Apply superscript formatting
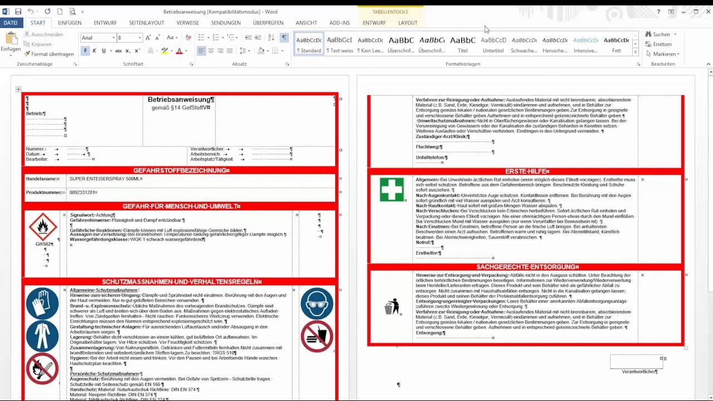 [136, 51]
